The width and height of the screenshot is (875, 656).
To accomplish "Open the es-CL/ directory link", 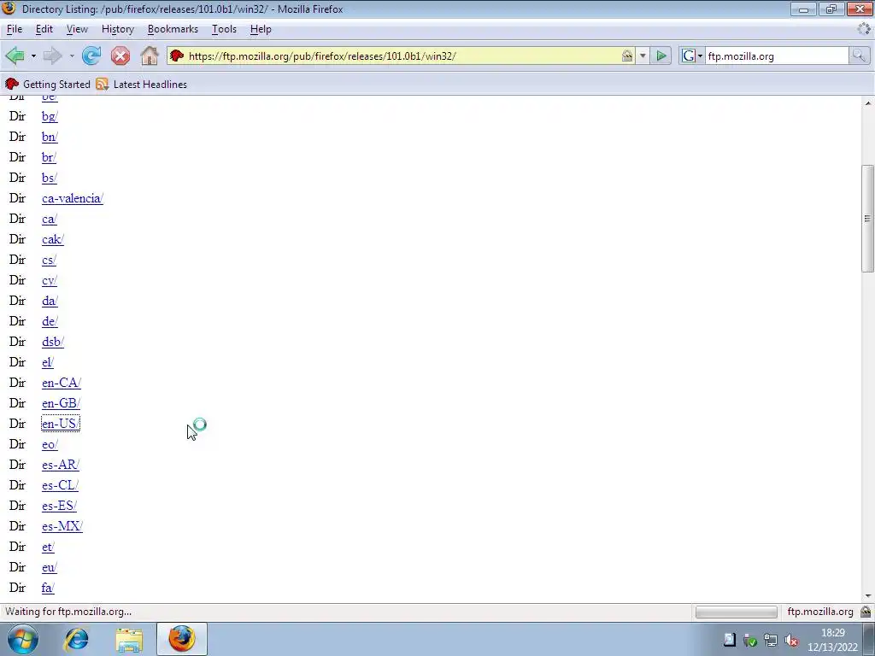I will [61, 485].
